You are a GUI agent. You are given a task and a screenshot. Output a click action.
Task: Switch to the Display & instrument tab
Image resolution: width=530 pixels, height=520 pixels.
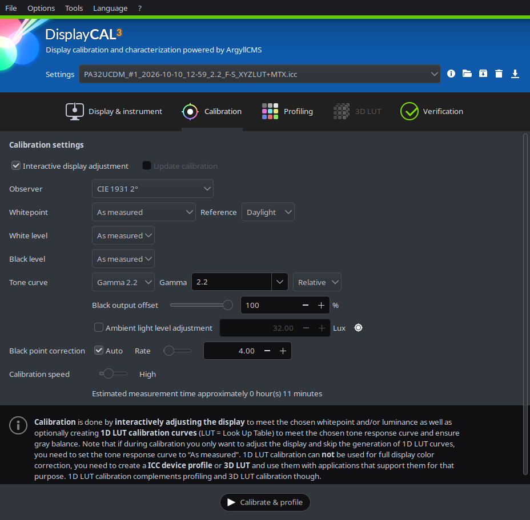point(114,111)
